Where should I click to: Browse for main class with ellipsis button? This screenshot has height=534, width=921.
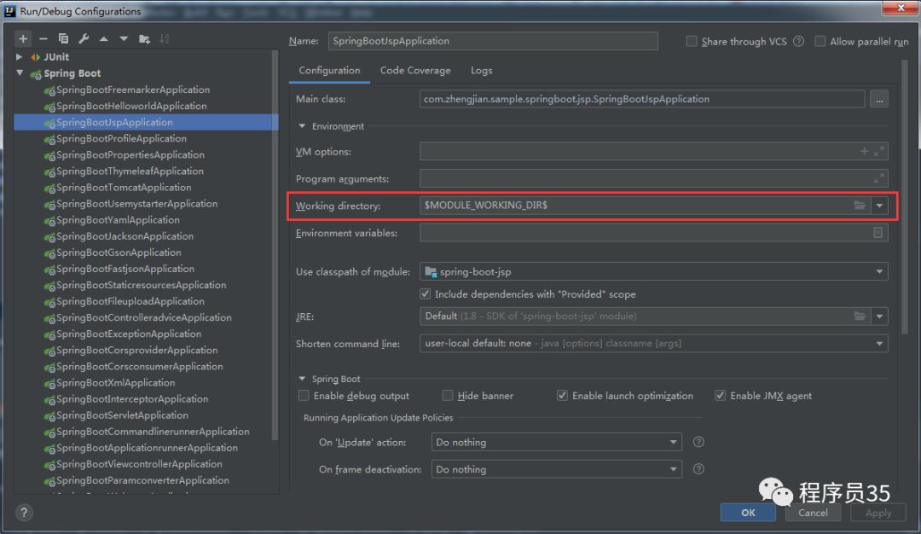point(878,99)
